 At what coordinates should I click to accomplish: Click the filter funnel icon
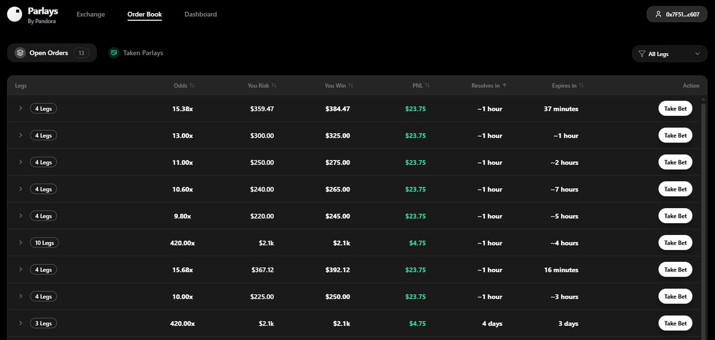point(642,54)
